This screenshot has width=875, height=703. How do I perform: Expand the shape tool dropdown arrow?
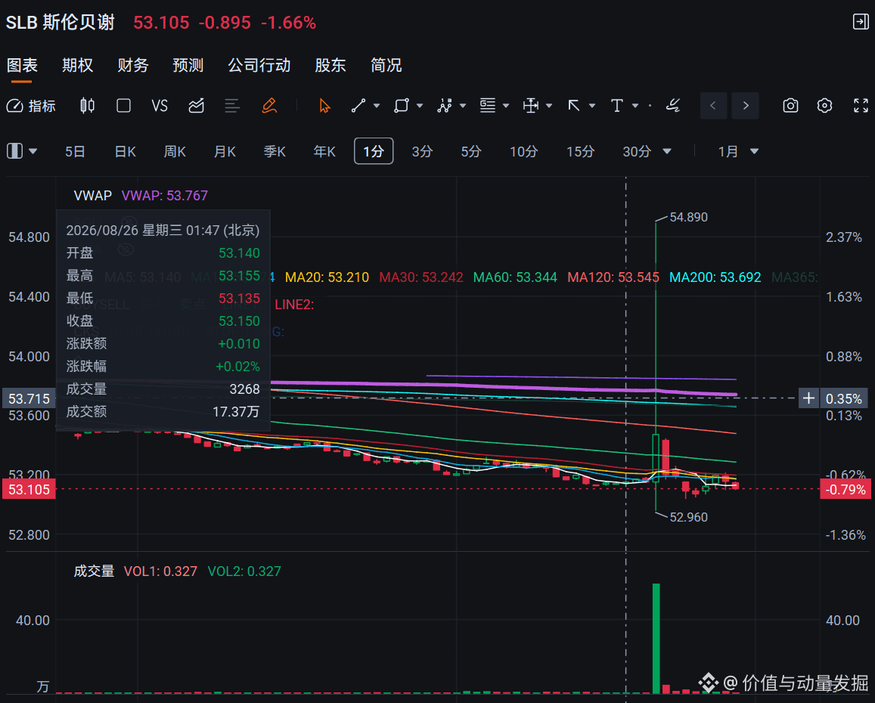pyautogui.click(x=420, y=106)
